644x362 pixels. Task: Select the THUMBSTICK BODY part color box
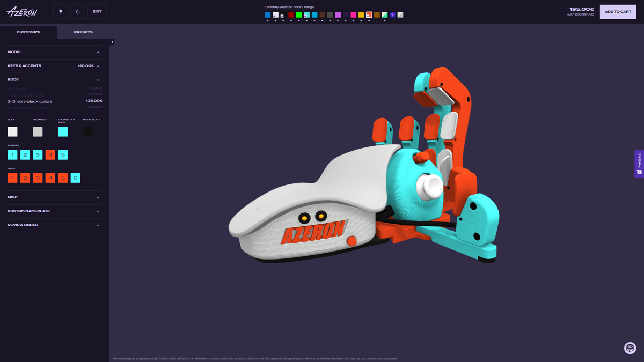63,131
